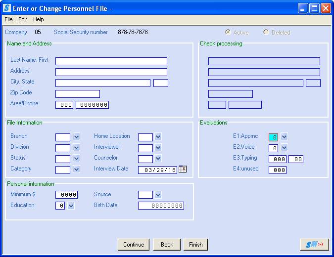Open the Interviewer dropdown list
The width and height of the screenshot is (334, 257).
click(x=158, y=148)
